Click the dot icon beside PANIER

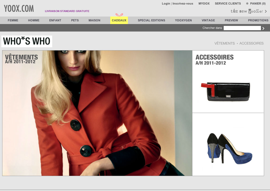tap(247, 3)
